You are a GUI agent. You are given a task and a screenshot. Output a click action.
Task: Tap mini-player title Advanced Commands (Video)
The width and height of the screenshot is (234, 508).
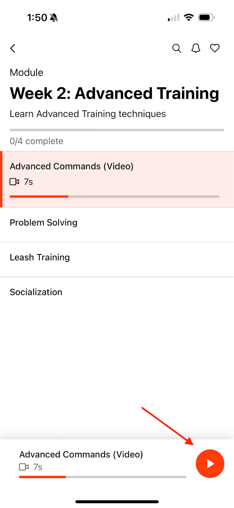(81, 455)
